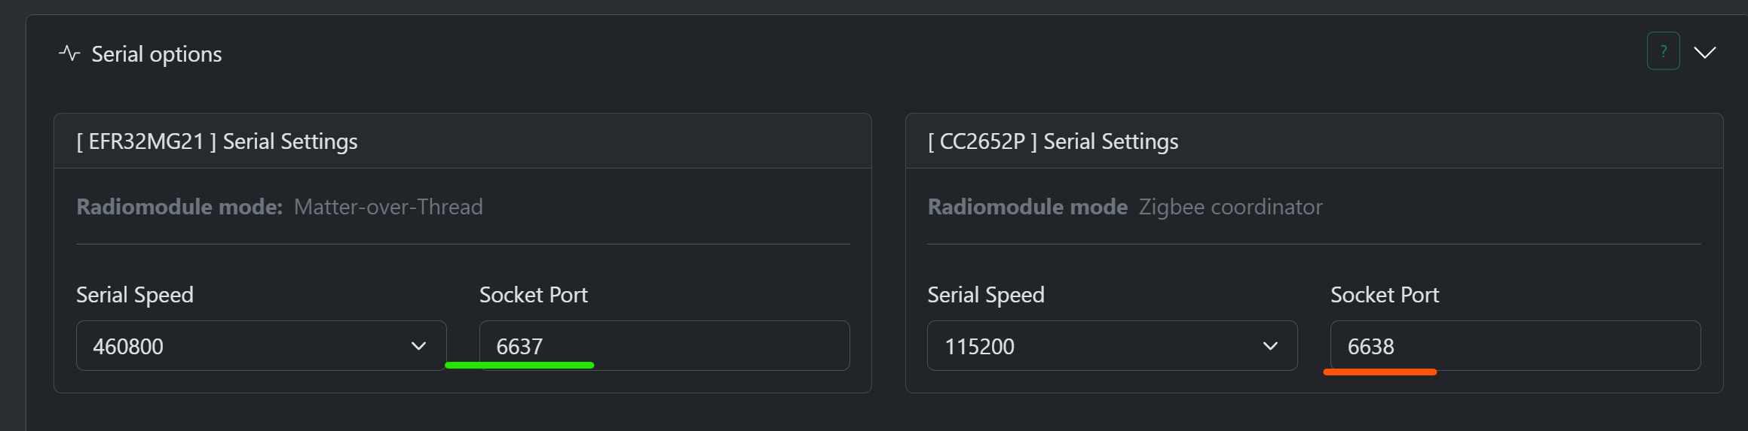Open the green question mark help
This screenshot has height=431, width=1748.
(1663, 51)
